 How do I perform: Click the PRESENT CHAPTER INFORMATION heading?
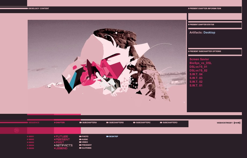point(205,9)
